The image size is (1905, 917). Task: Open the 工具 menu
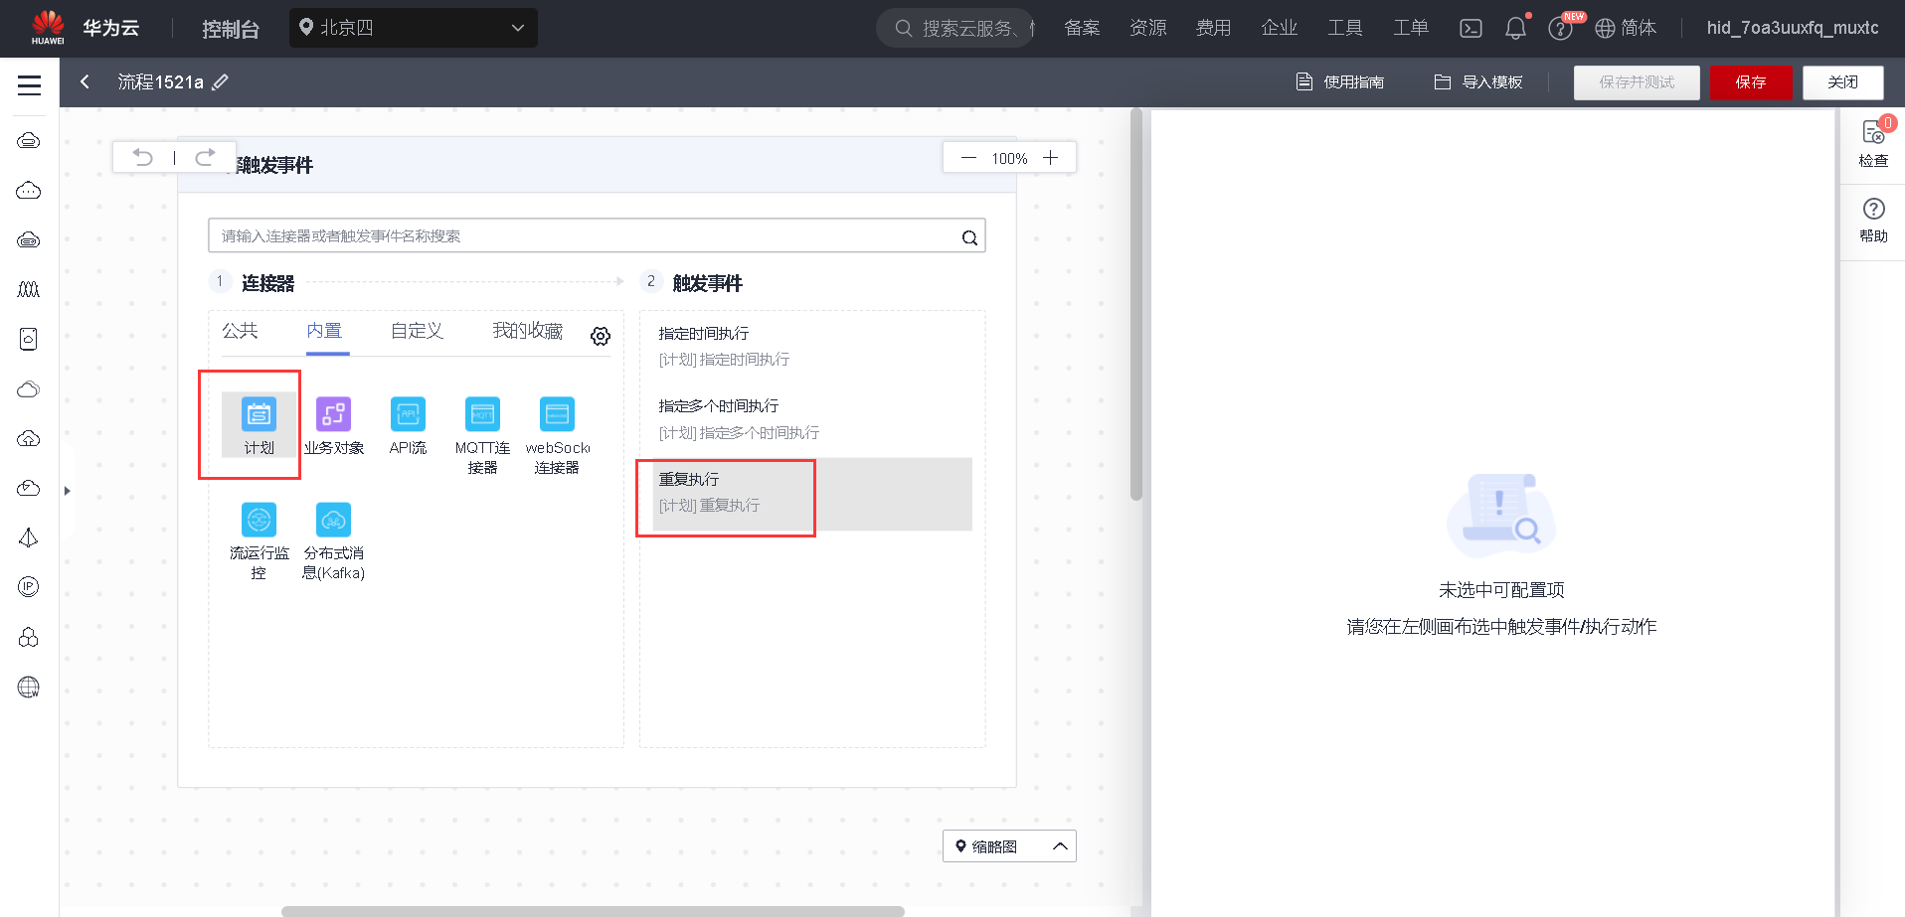(x=1344, y=28)
